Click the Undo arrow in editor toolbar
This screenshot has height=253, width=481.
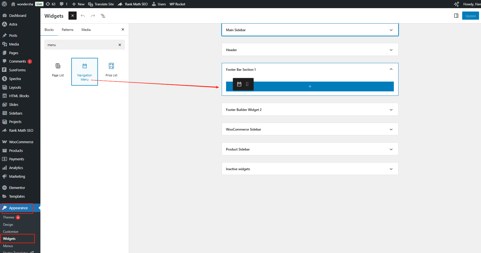[83, 16]
